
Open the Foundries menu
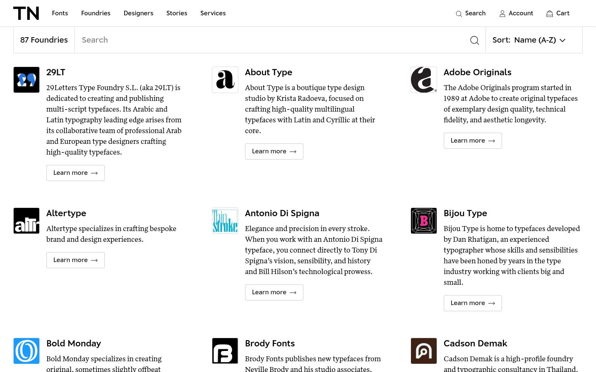coord(96,13)
